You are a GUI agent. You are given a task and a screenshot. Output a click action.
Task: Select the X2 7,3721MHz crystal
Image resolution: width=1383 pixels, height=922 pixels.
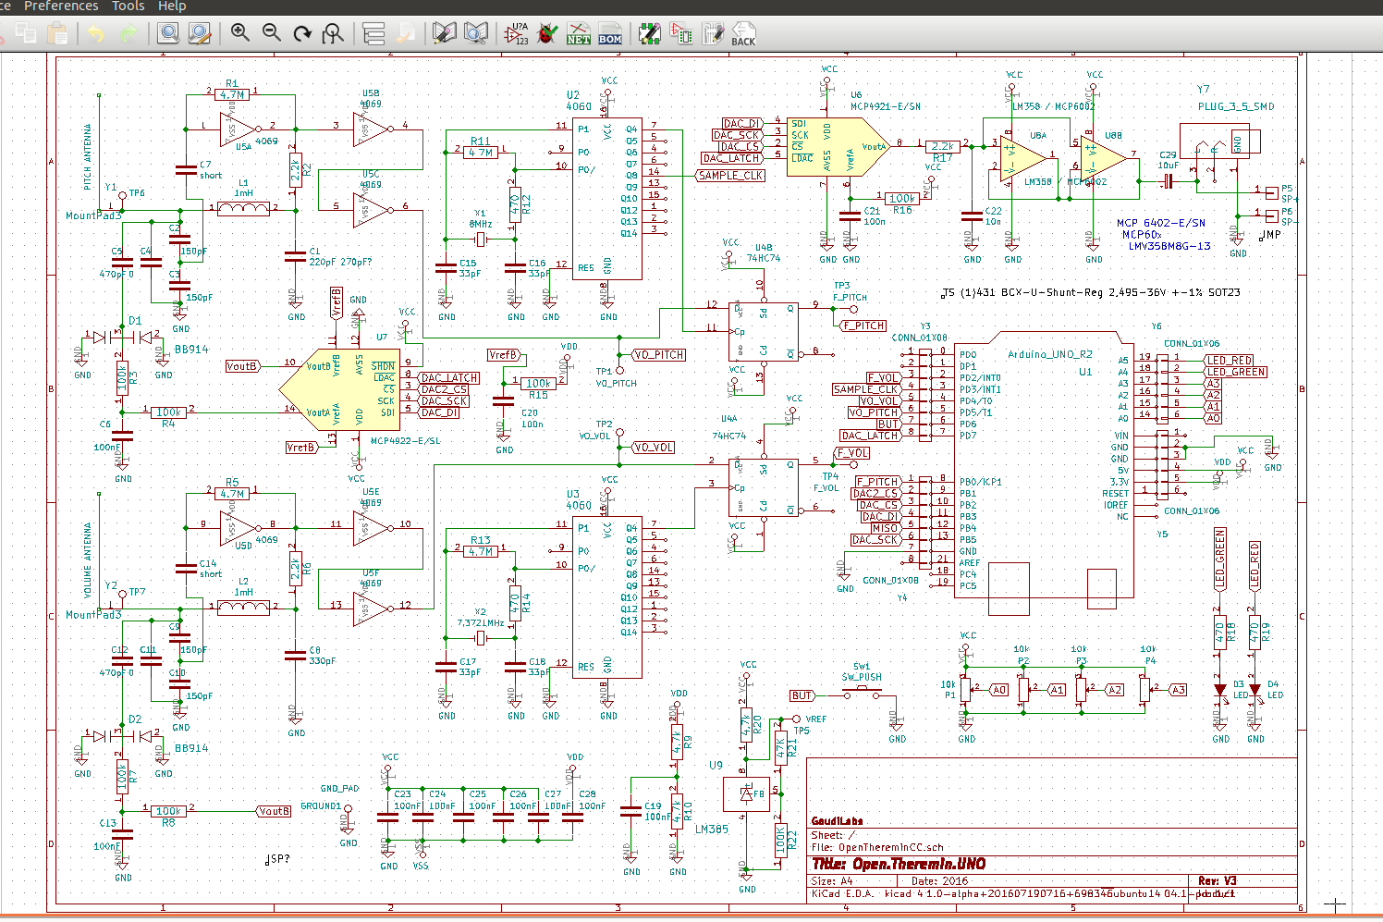coord(481,638)
